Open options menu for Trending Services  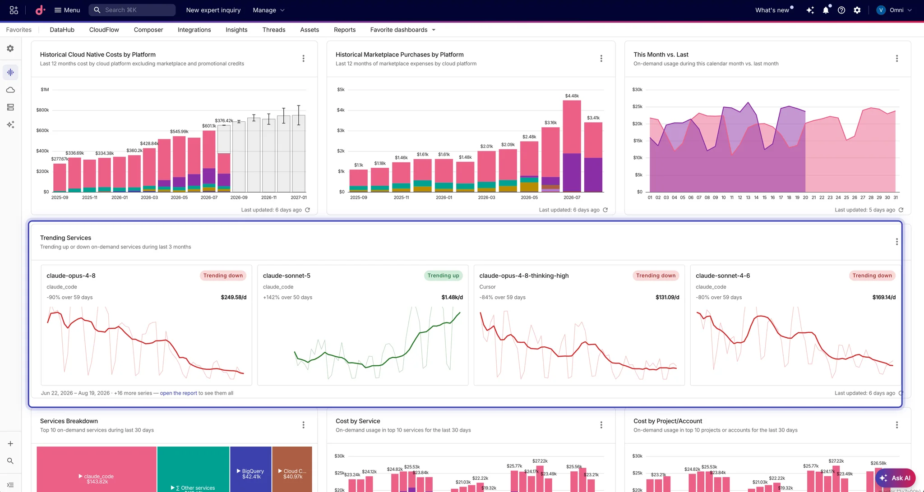pyautogui.click(x=897, y=242)
